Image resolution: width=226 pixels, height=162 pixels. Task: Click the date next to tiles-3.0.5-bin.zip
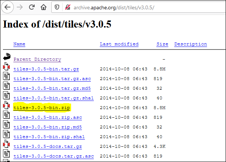tap(124, 108)
